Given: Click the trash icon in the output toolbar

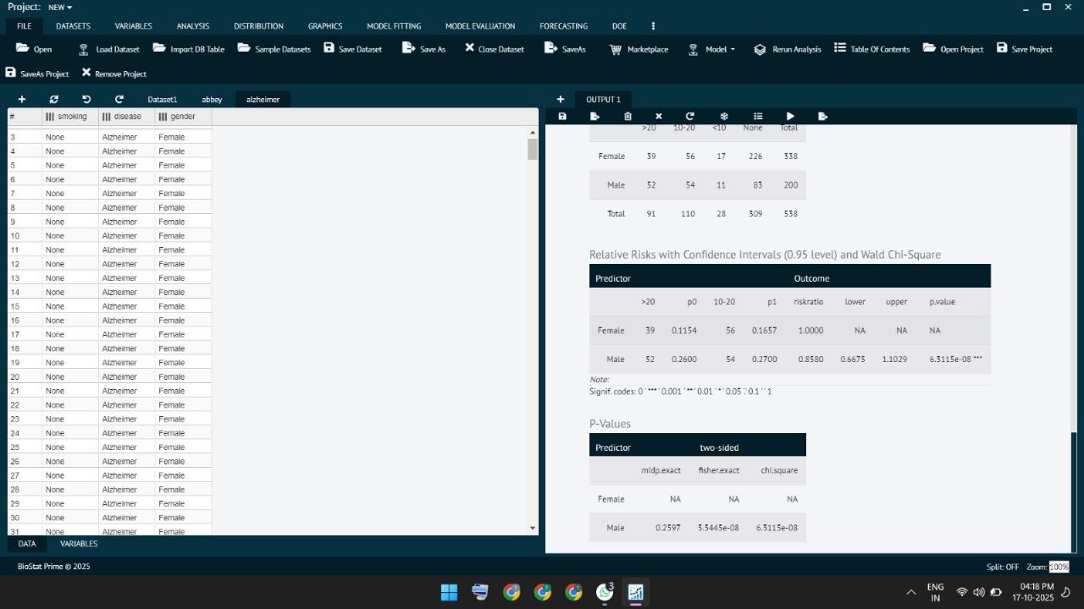Looking at the screenshot, I should [628, 117].
